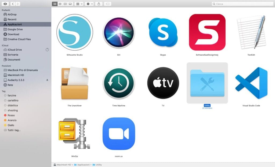Click the eye icon in the toolbar
The height and width of the screenshot is (167, 275).
click(5, 4)
